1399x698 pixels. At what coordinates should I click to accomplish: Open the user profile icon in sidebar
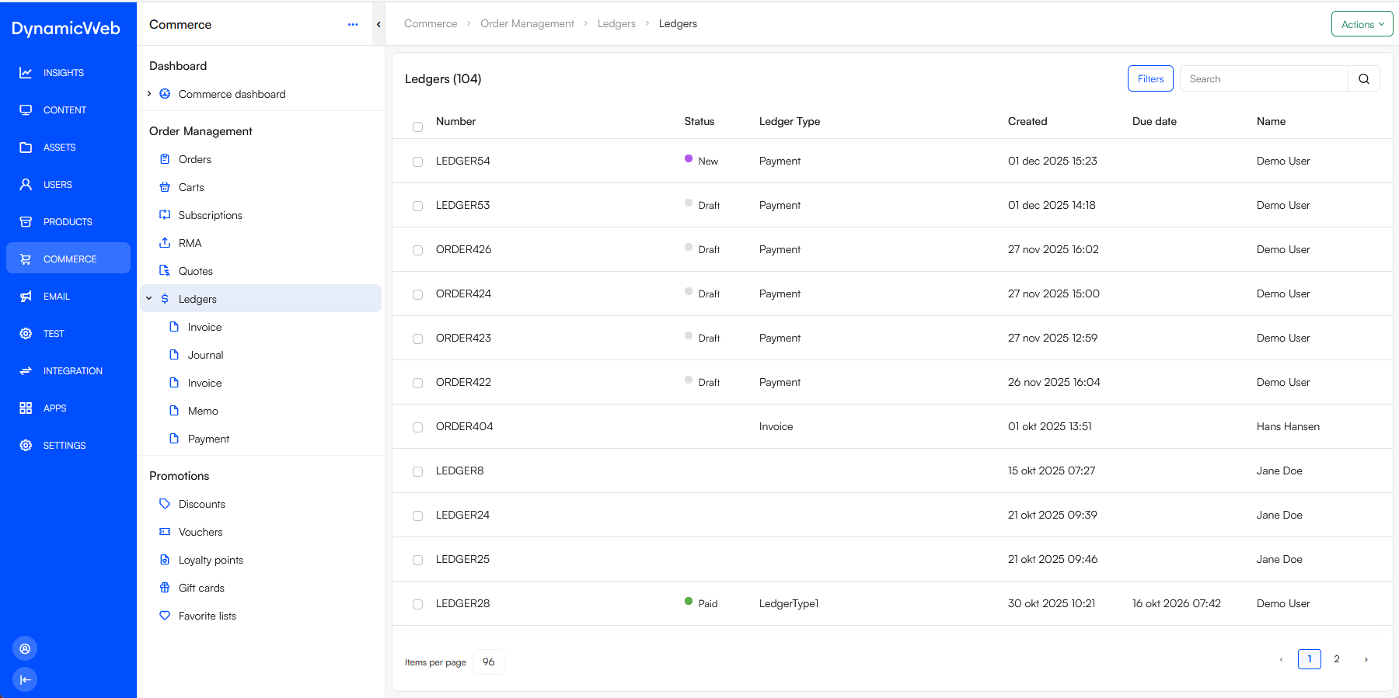point(25,648)
